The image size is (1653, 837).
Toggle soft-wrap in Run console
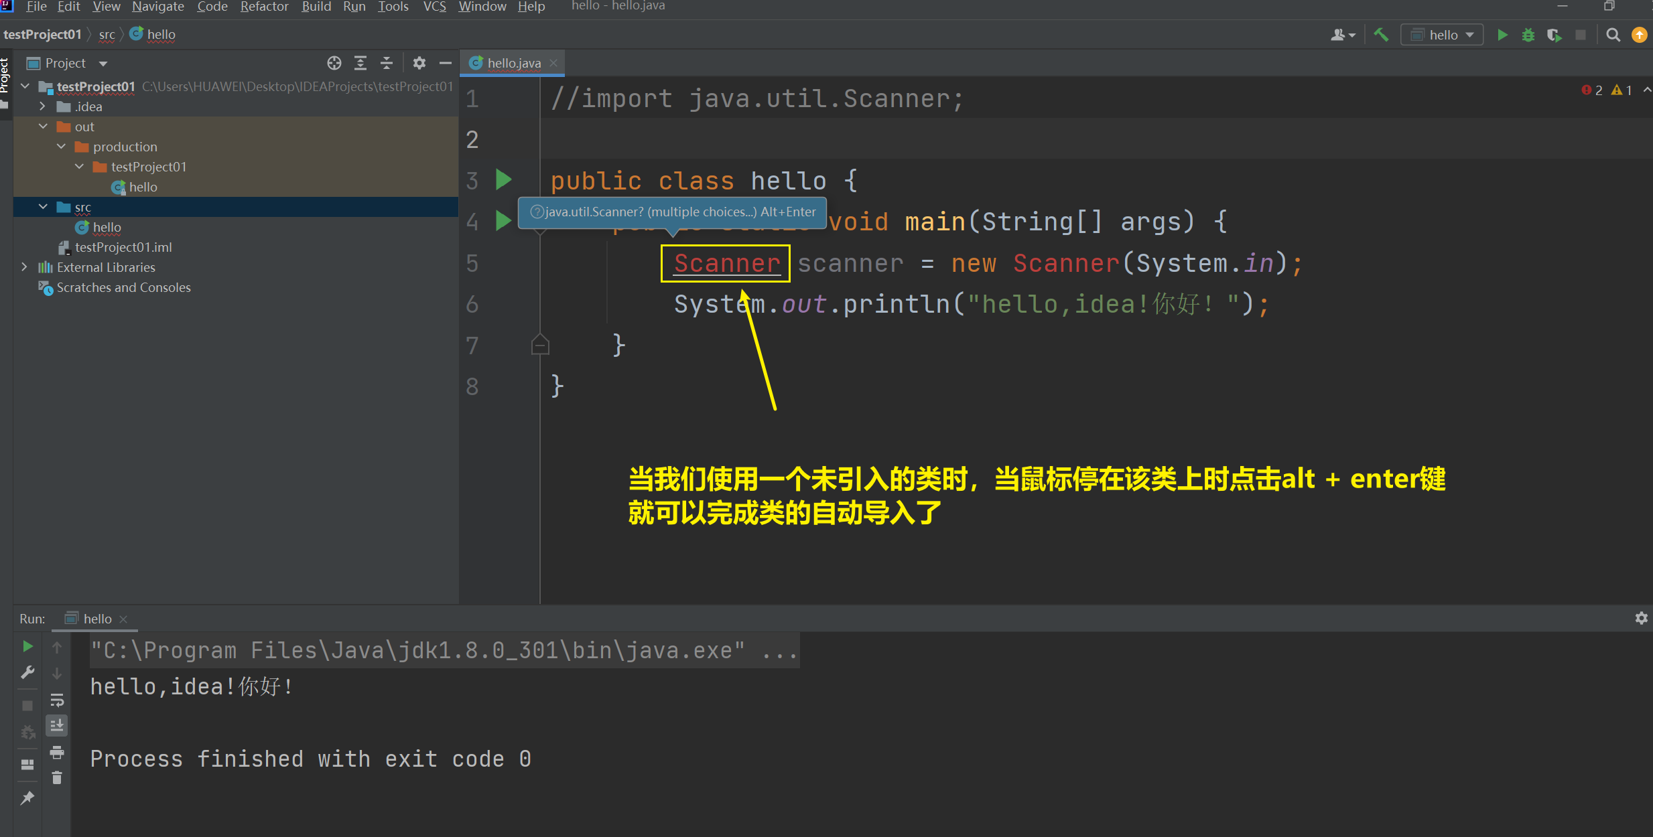pyautogui.click(x=57, y=700)
